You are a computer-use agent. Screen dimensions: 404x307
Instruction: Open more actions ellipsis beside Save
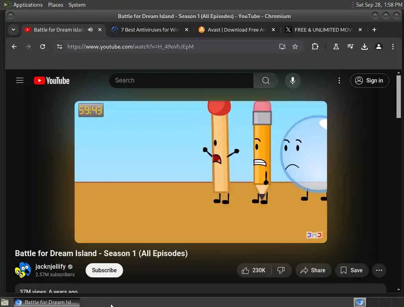click(x=379, y=270)
